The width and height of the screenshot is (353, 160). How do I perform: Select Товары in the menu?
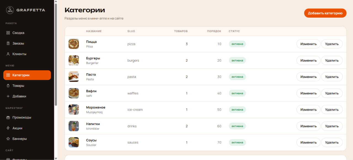27,86
